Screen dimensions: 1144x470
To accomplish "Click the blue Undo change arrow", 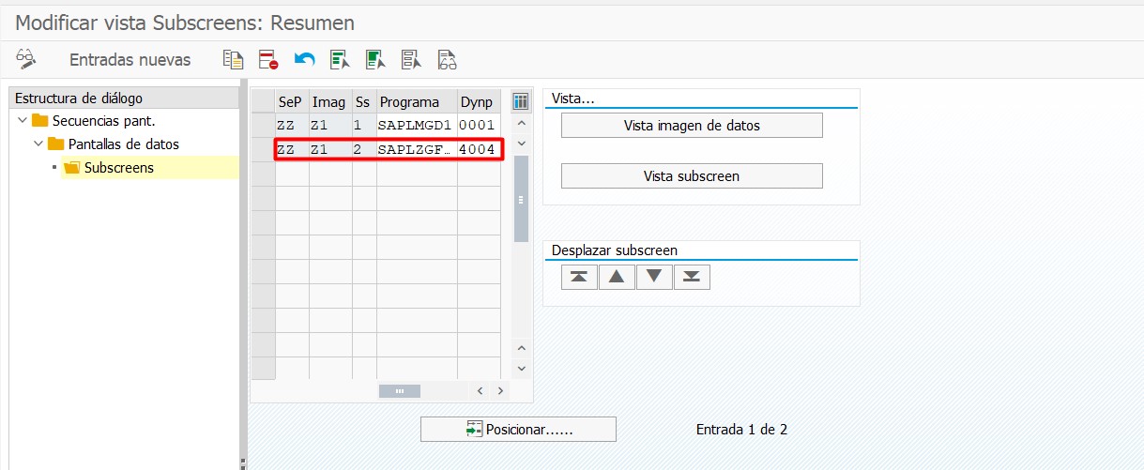I will point(304,60).
